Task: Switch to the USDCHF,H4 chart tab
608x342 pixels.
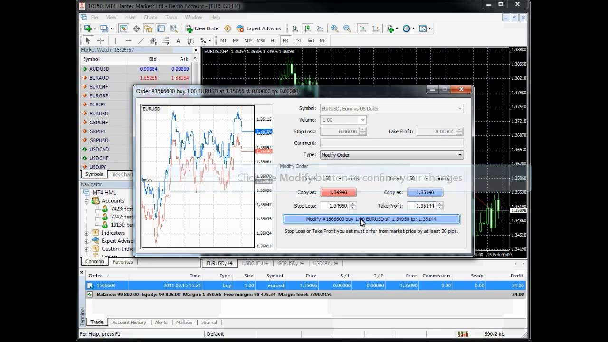Action: point(255,263)
